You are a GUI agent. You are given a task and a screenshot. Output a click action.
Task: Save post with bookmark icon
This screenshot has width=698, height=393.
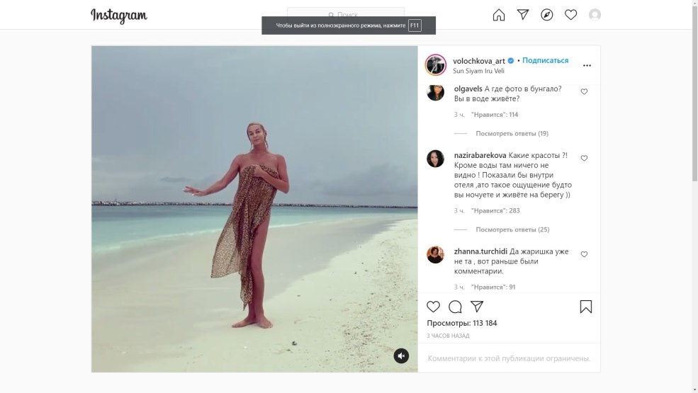[x=586, y=307]
